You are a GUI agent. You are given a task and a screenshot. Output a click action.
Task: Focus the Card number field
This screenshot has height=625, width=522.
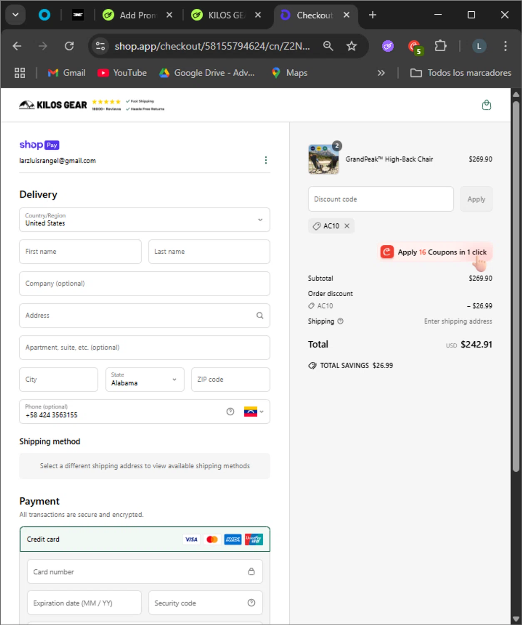pos(145,571)
